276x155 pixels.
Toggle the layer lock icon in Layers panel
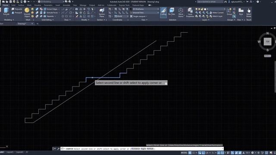pyautogui.click(x=202, y=9)
